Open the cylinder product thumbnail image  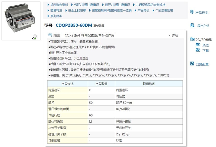[21, 21]
